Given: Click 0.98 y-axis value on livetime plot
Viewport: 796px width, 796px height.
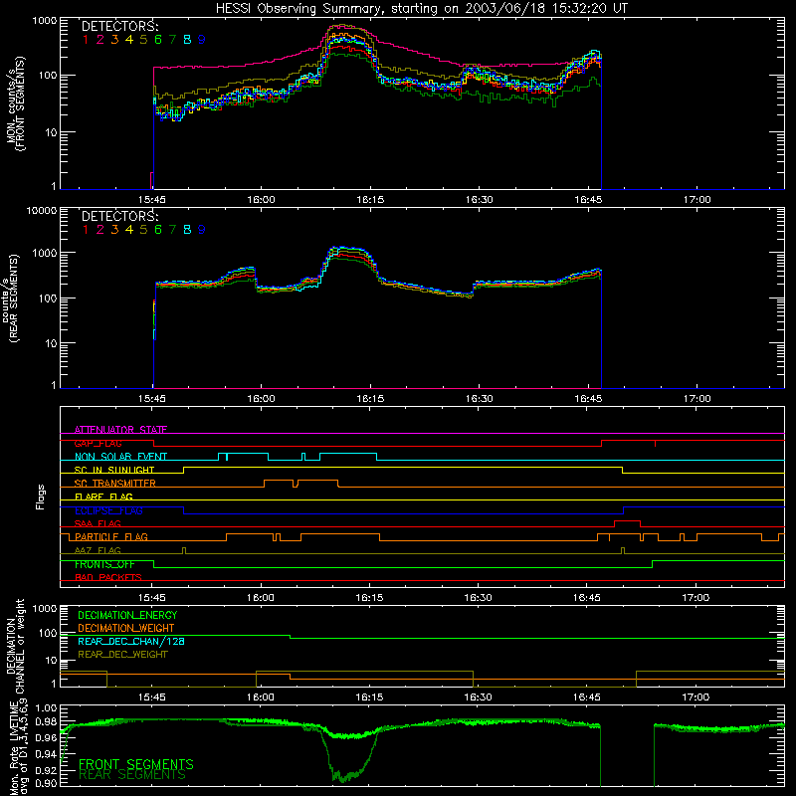Looking at the screenshot, I should pyautogui.click(x=46, y=721).
